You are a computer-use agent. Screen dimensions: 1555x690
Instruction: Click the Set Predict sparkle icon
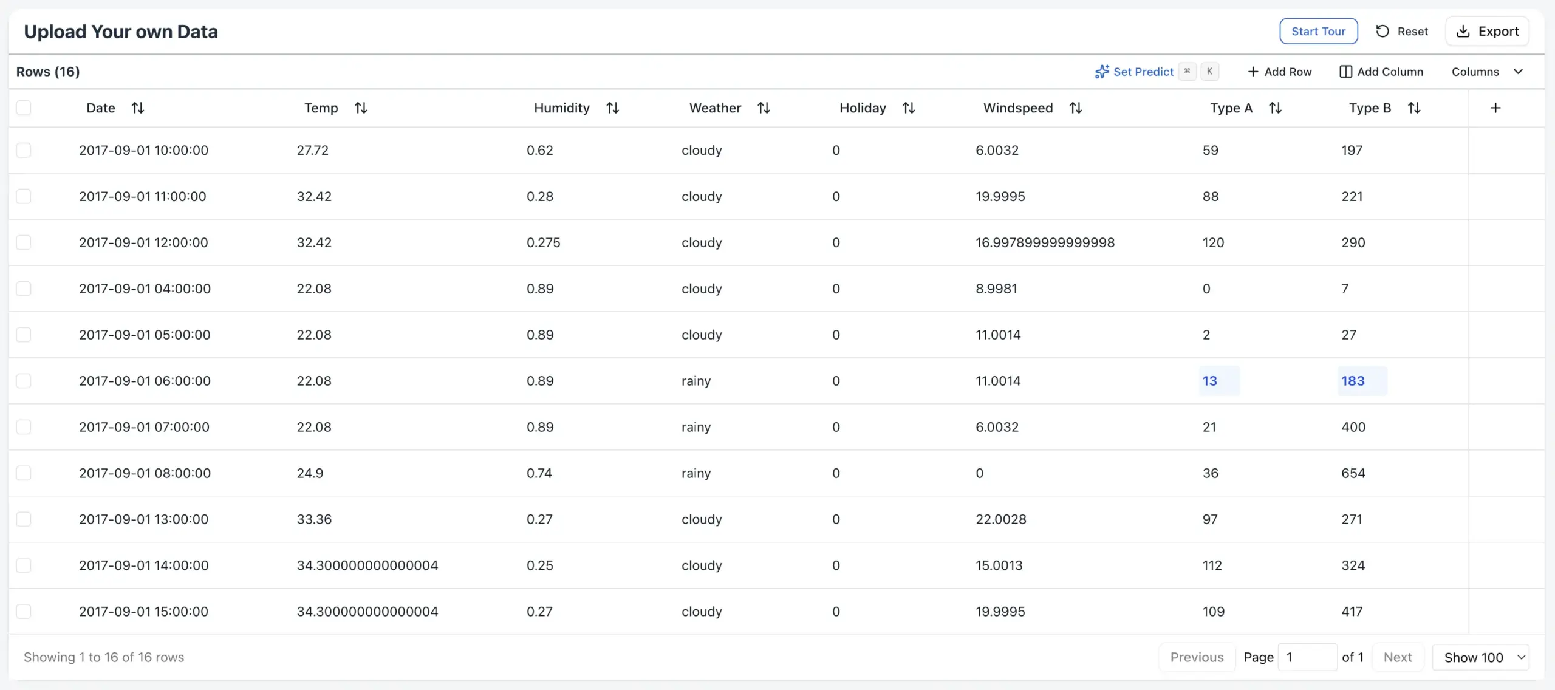pos(1102,72)
